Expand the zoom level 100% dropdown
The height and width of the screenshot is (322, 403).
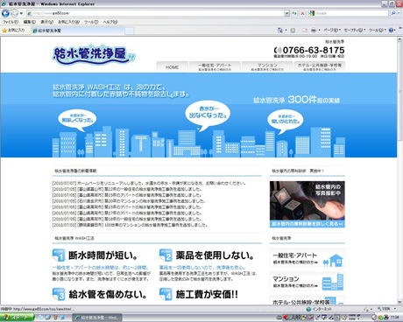[x=395, y=309]
